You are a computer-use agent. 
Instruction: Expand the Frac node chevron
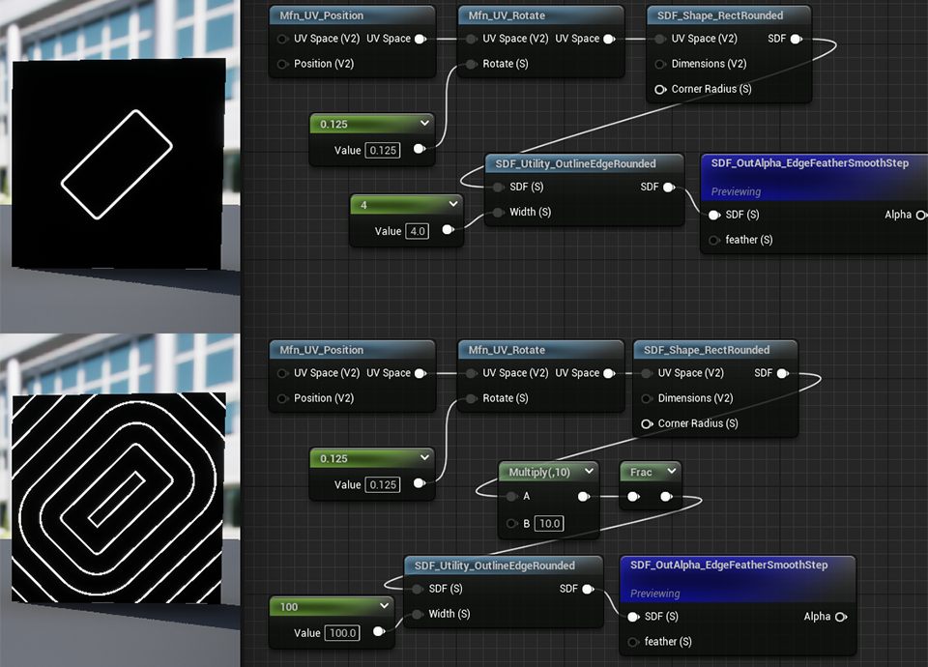click(668, 473)
